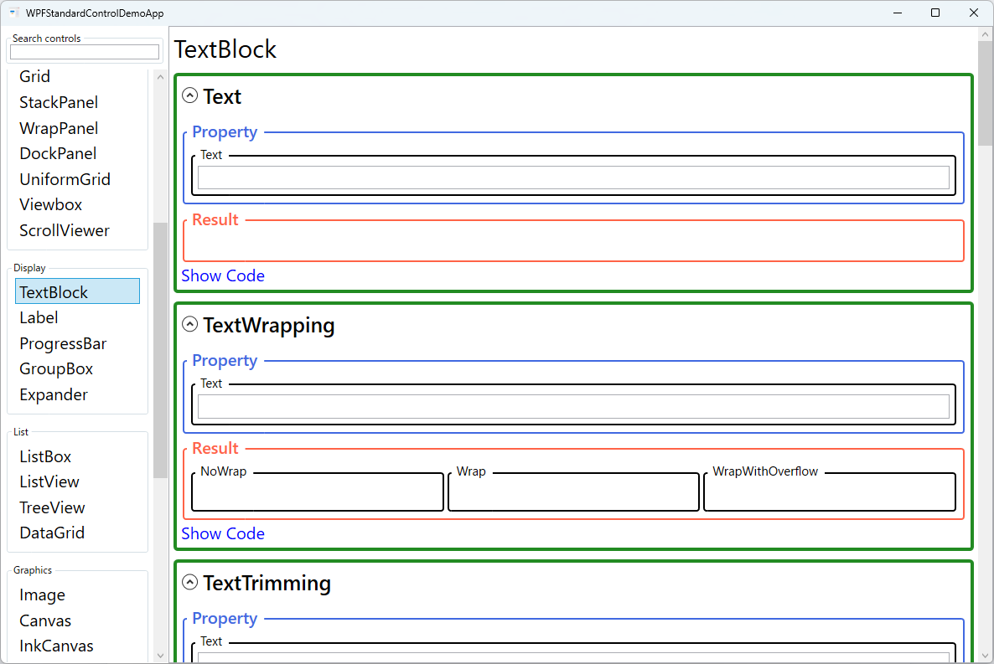Maximize the demo app window
The image size is (994, 664).
(x=935, y=13)
